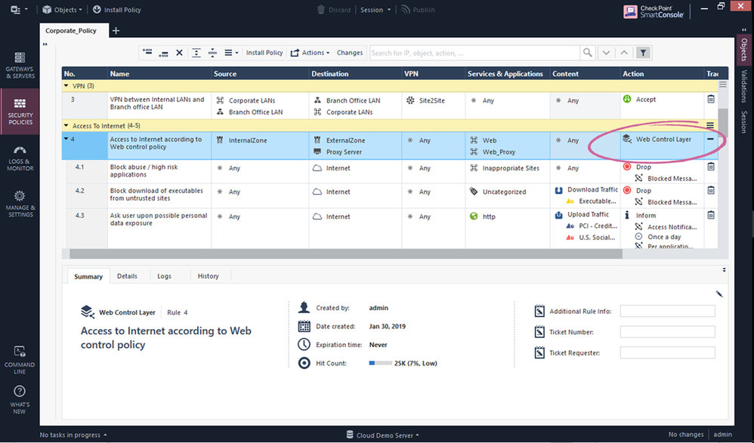Open VPN section menu icon
This screenshot has height=443, width=754.
point(722,85)
